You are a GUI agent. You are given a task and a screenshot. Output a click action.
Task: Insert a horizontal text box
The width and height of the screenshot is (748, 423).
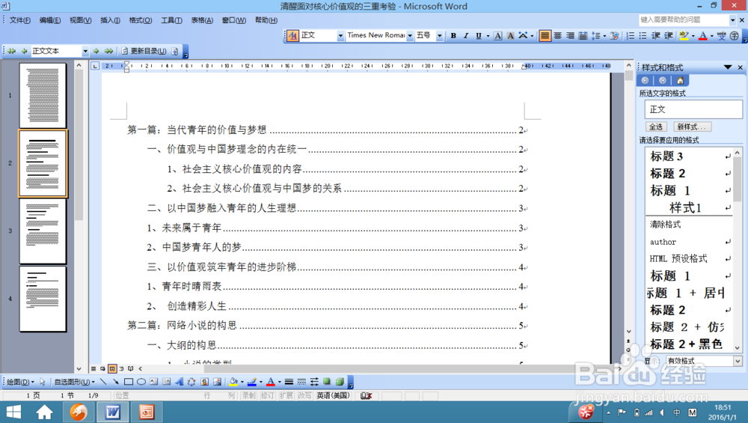coord(153,382)
